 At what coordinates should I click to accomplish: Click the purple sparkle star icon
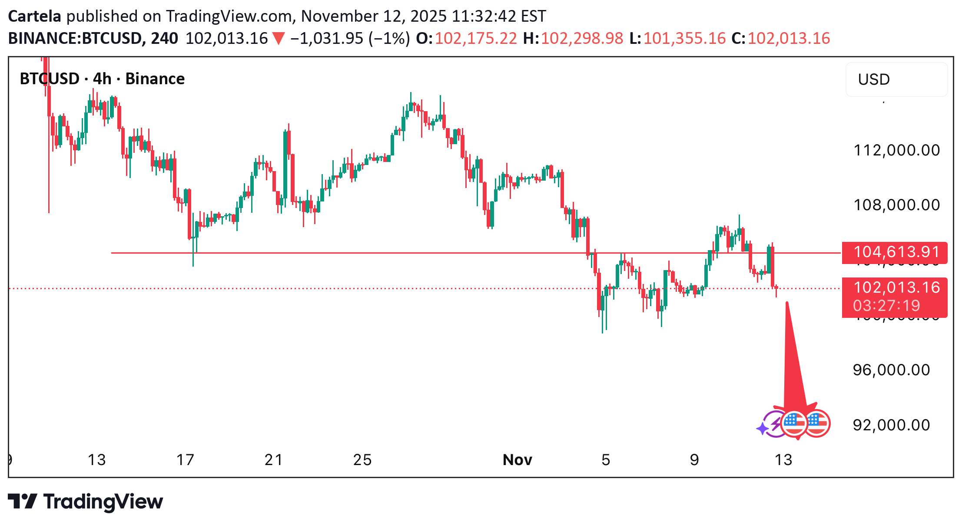point(763,429)
